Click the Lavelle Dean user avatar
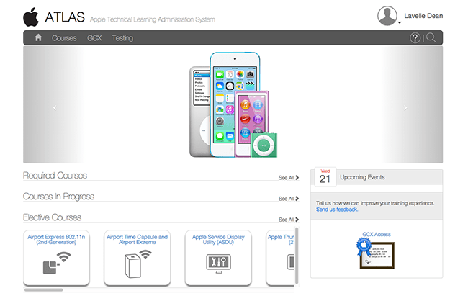The image size is (468, 301). (x=387, y=16)
